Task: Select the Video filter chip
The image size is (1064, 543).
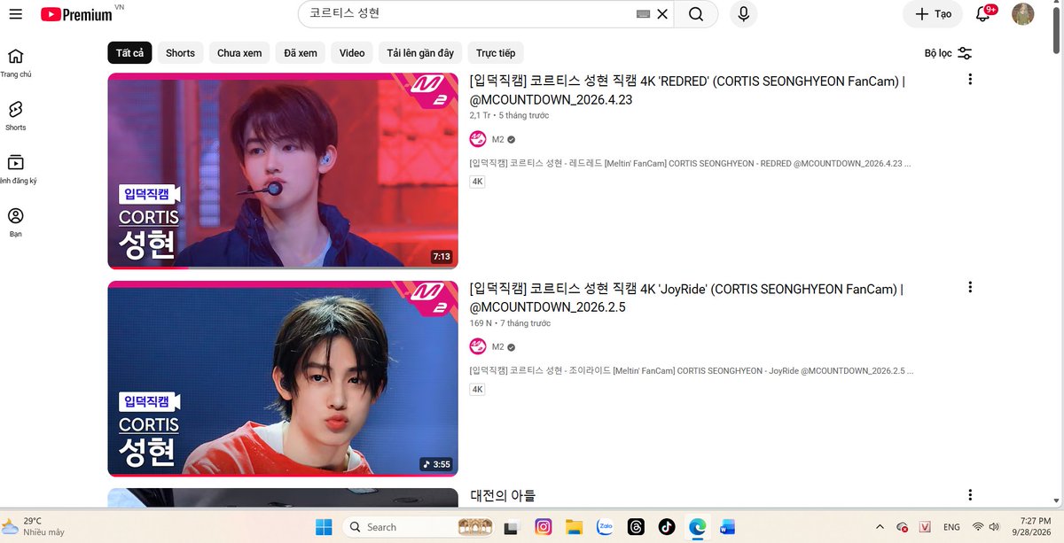Action: point(352,53)
